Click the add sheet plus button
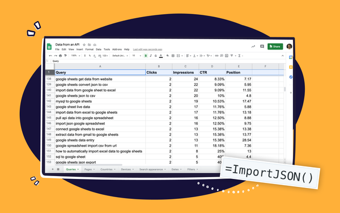This screenshot has height=213, width=340. pos(53,169)
